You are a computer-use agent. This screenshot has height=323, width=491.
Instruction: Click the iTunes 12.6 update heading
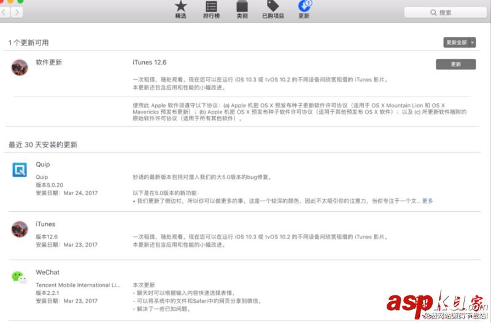[x=149, y=63]
